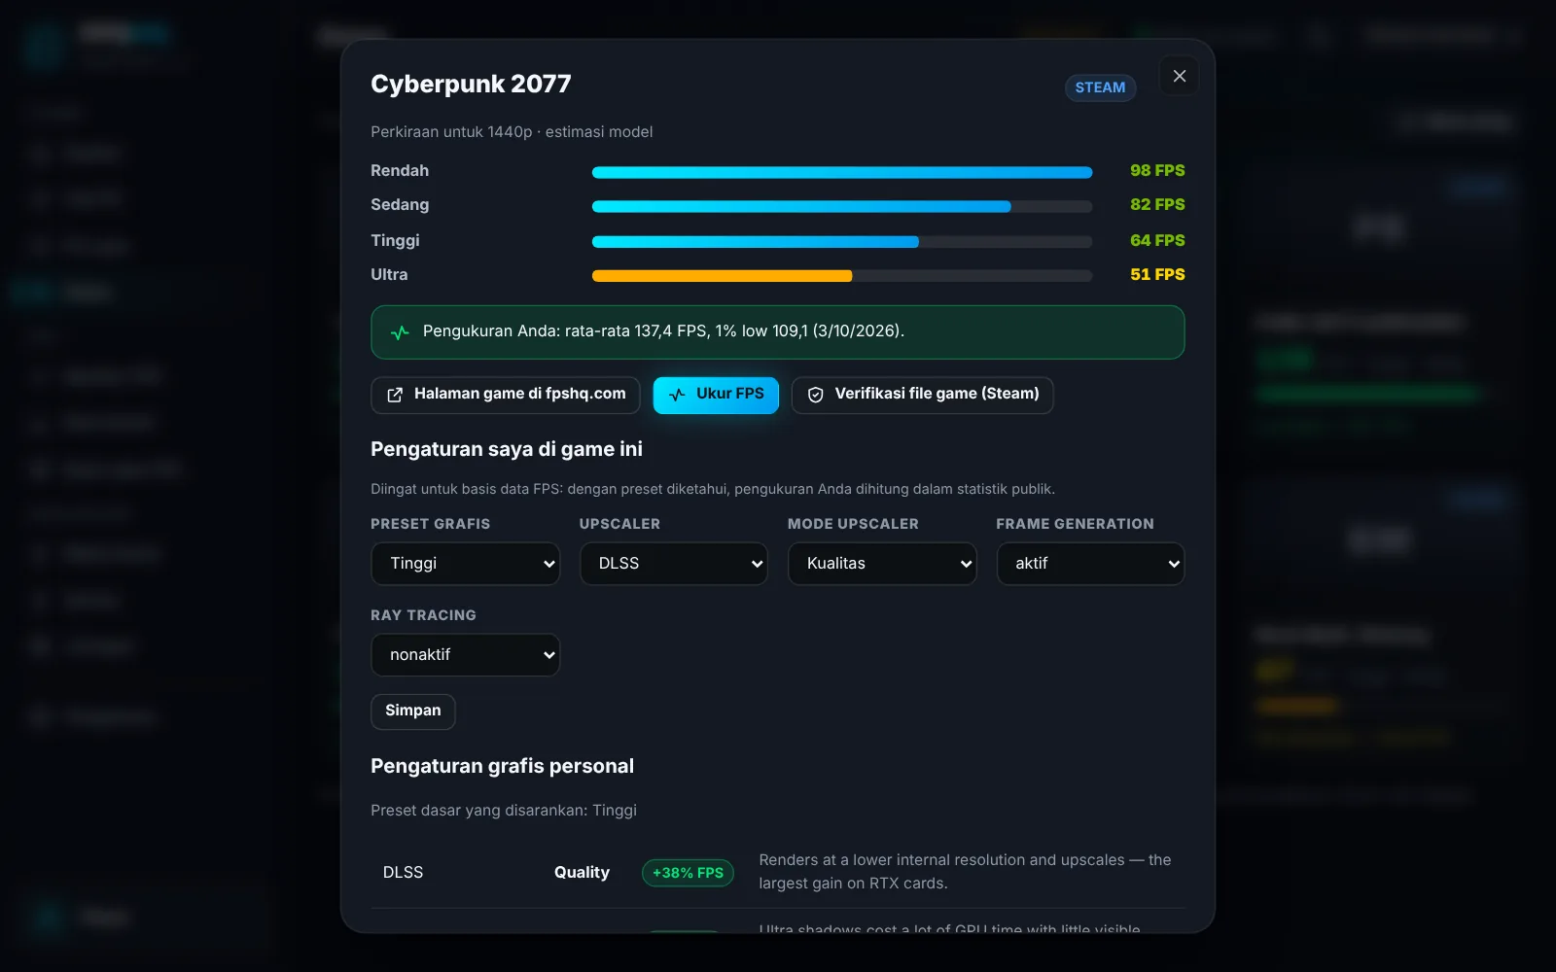Click the "Rendah" quality label
The image size is (1556, 972).
(400, 171)
